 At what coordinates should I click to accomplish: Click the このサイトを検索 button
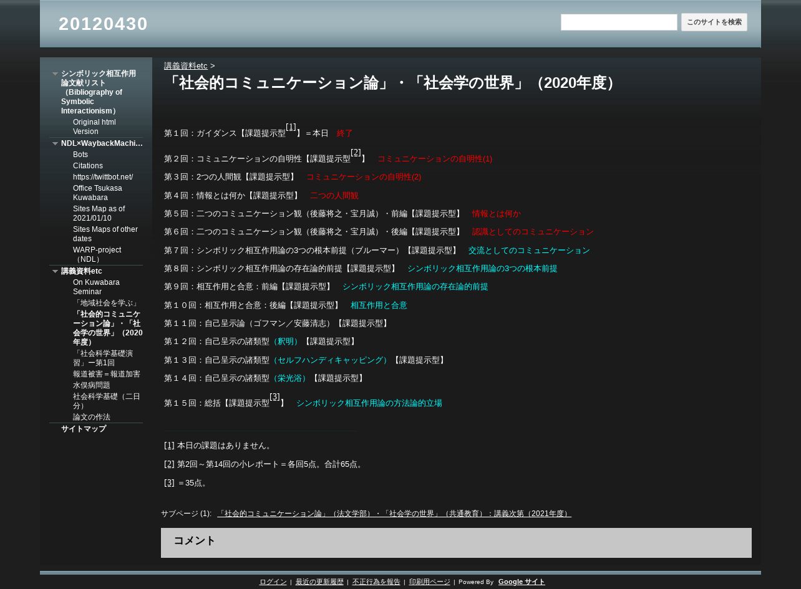point(714,22)
